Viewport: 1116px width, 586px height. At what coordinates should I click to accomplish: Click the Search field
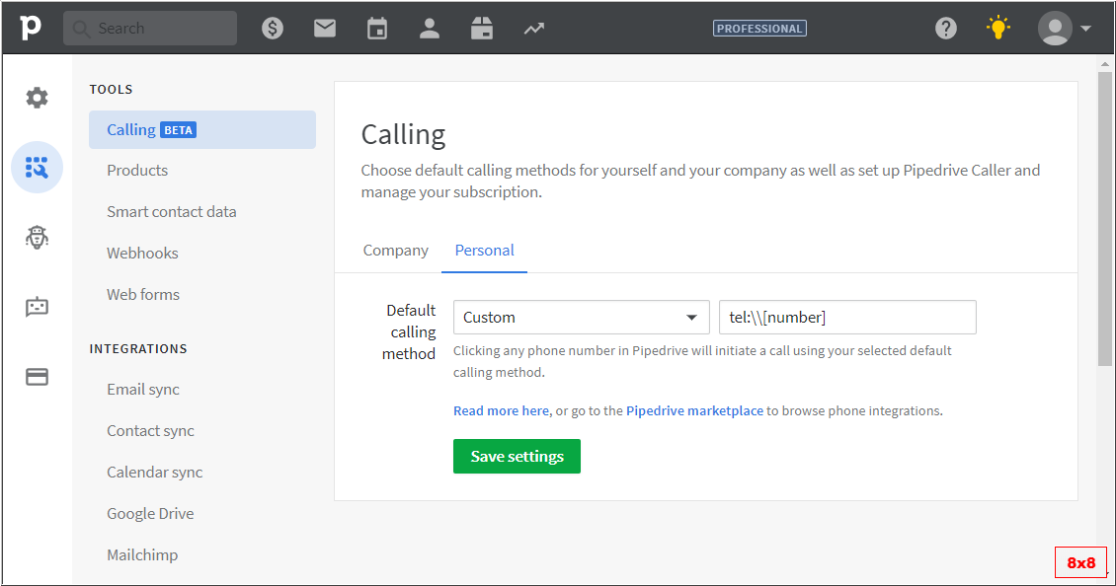[x=150, y=29]
